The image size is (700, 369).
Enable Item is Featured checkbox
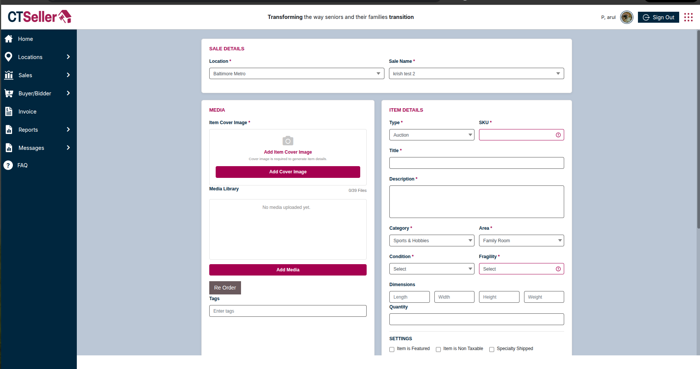(x=392, y=349)
